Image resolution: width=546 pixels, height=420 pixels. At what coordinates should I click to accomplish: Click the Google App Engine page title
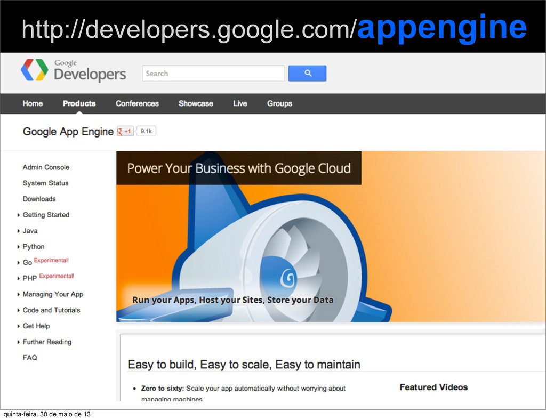(x=68, y=132)
